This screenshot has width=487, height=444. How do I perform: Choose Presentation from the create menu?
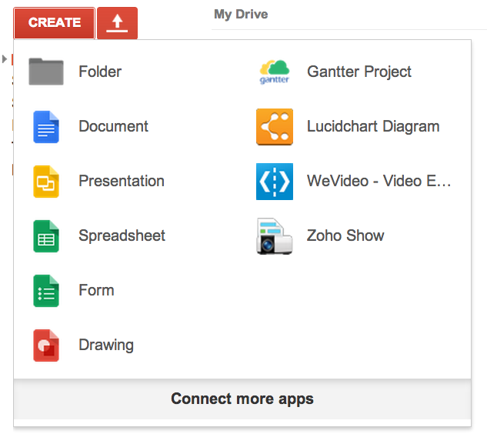122,181
